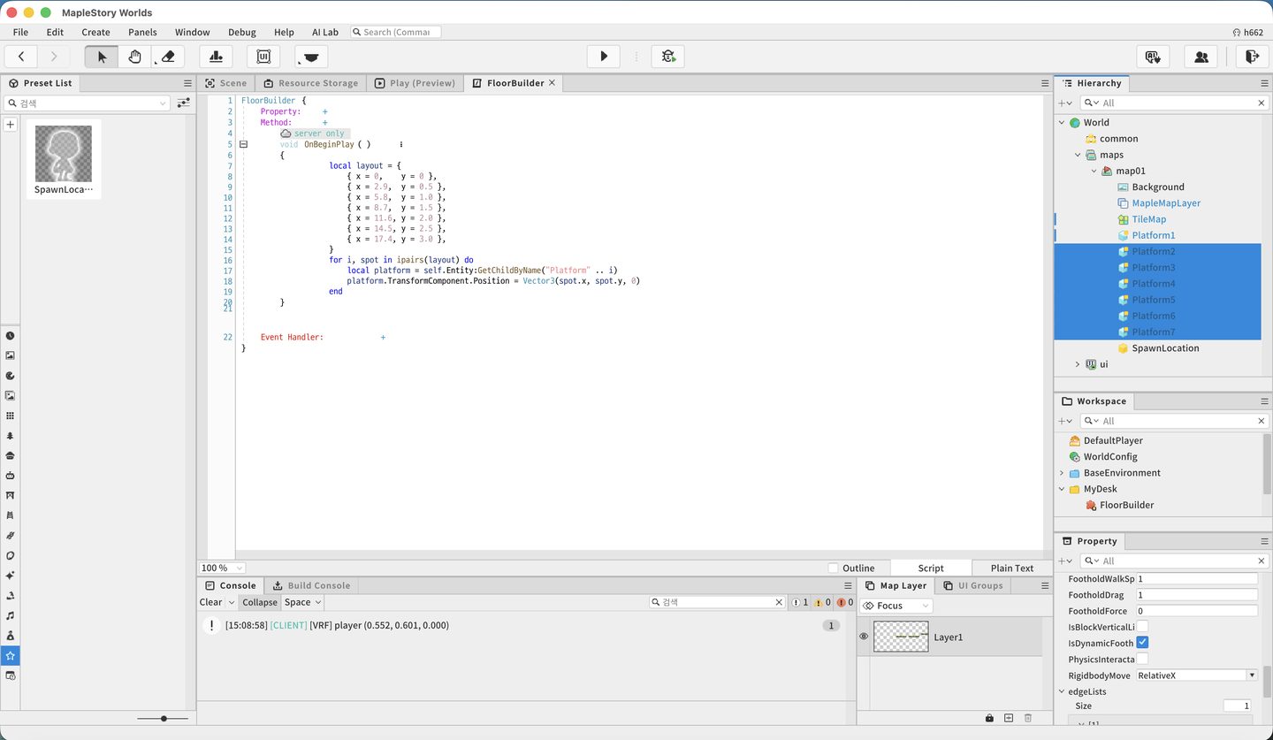
Task: Click the FootholdForce value field
Action: [x=1197, y=611]
